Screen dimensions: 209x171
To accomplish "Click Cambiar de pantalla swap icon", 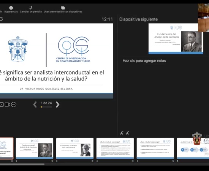I will point(31,8).
